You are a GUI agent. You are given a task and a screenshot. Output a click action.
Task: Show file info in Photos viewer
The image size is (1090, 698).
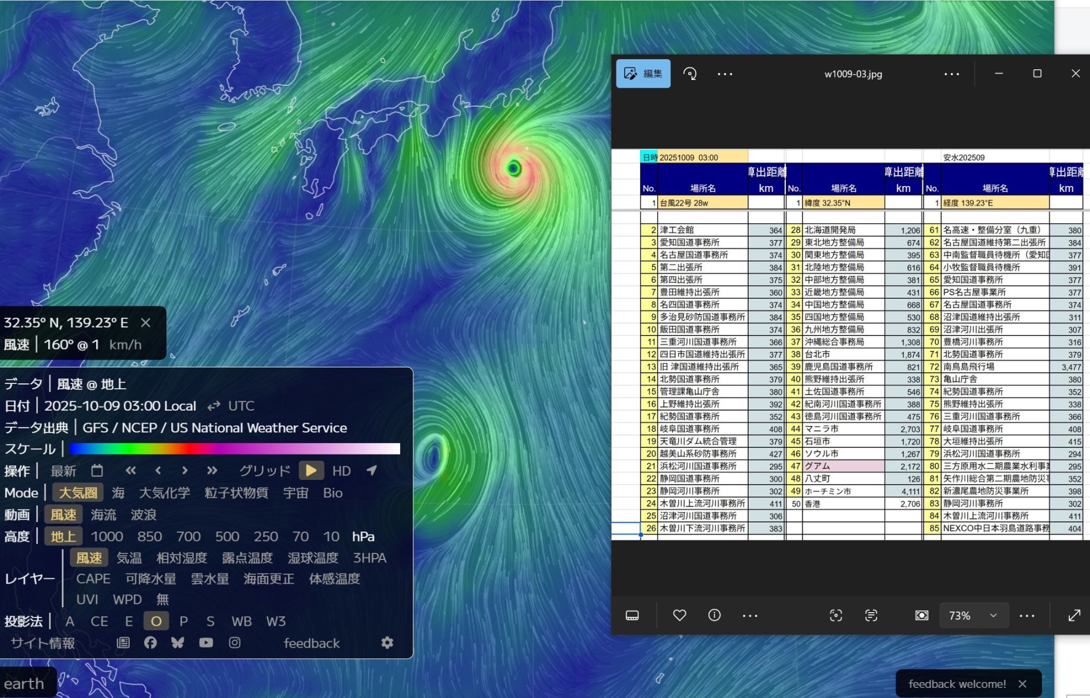[x=714, y=616]
